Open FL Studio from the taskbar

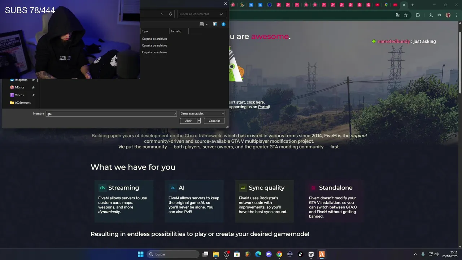pos(247,254)
